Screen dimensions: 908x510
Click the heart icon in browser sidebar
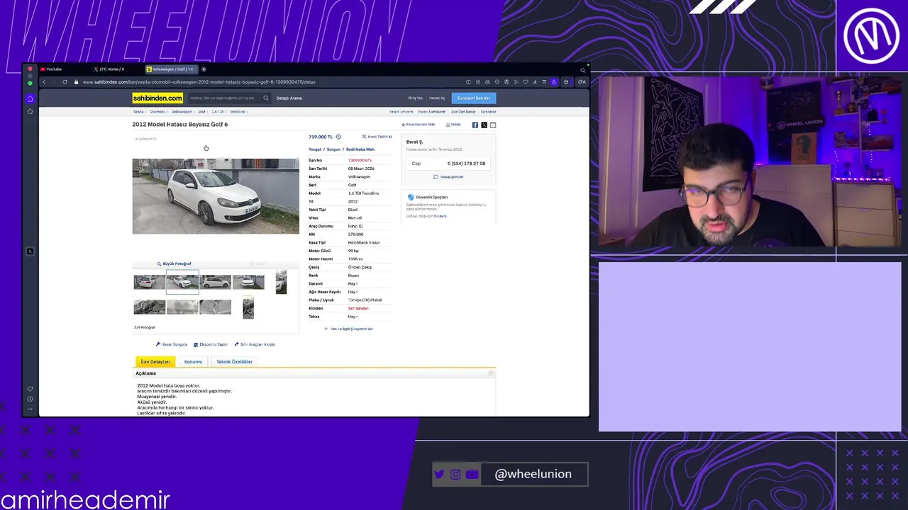point(30,389)
